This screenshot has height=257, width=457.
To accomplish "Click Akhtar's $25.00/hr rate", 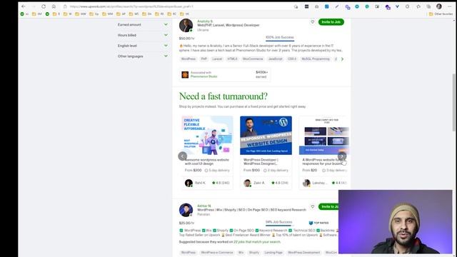I will point(186,223).
